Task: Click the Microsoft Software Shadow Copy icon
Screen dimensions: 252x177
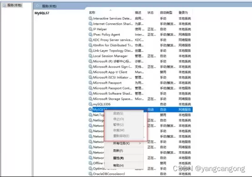Action: (91, 93)
